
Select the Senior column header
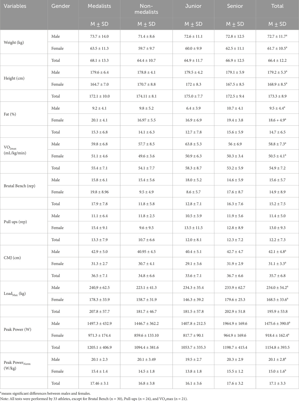(x=235, y=6)
